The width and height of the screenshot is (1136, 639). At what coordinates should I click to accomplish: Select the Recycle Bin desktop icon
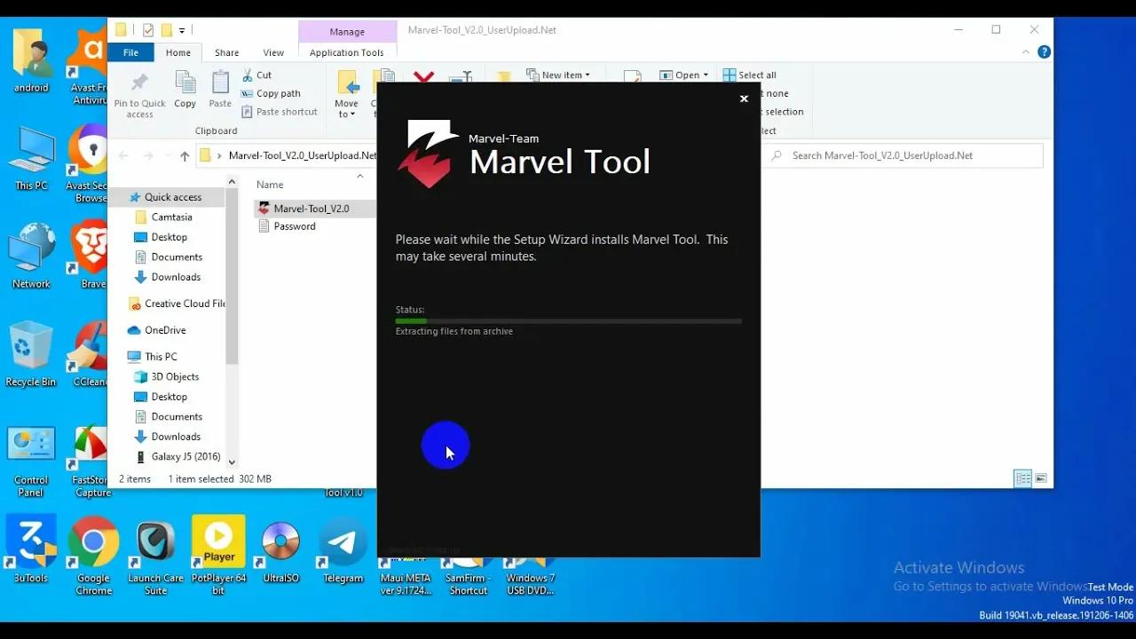pyautogui.click(x=31, y=354)
